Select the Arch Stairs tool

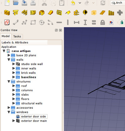coord(102,13)
